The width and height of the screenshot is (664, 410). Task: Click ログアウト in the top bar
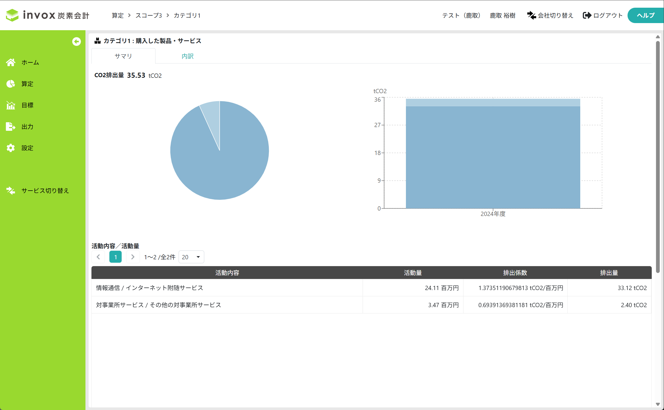tap(603, 15)
